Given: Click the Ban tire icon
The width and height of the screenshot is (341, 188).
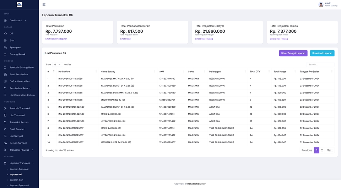Looking at the screenshot, I should point(5,41).
